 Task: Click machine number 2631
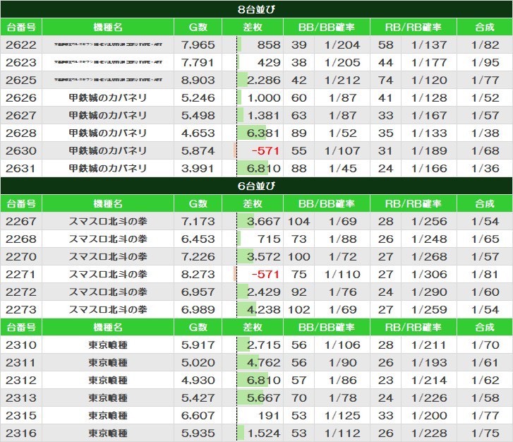[x=21, y=169]
